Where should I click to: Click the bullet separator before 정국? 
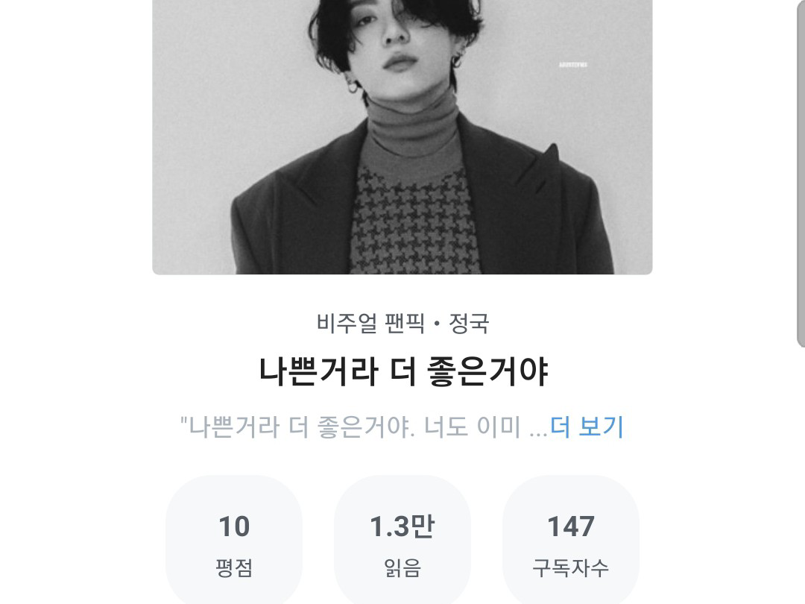click(437, 324)
